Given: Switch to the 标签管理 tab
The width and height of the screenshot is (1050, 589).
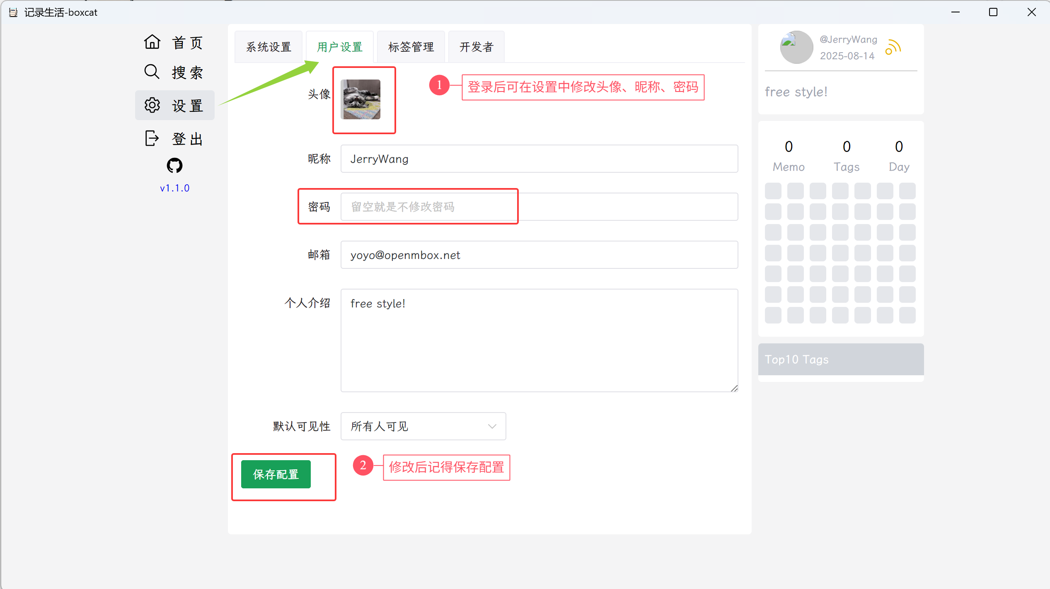Looking at the screenshot, I should click(x=411, y=47).
